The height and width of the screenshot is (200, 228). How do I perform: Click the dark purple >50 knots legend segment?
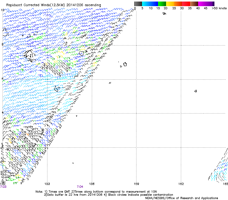pyautogui.click(x=214, y=4)
